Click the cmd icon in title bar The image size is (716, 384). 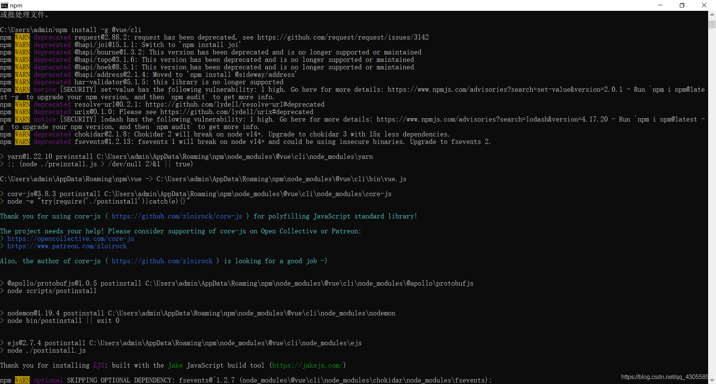(x=4, y=5)
